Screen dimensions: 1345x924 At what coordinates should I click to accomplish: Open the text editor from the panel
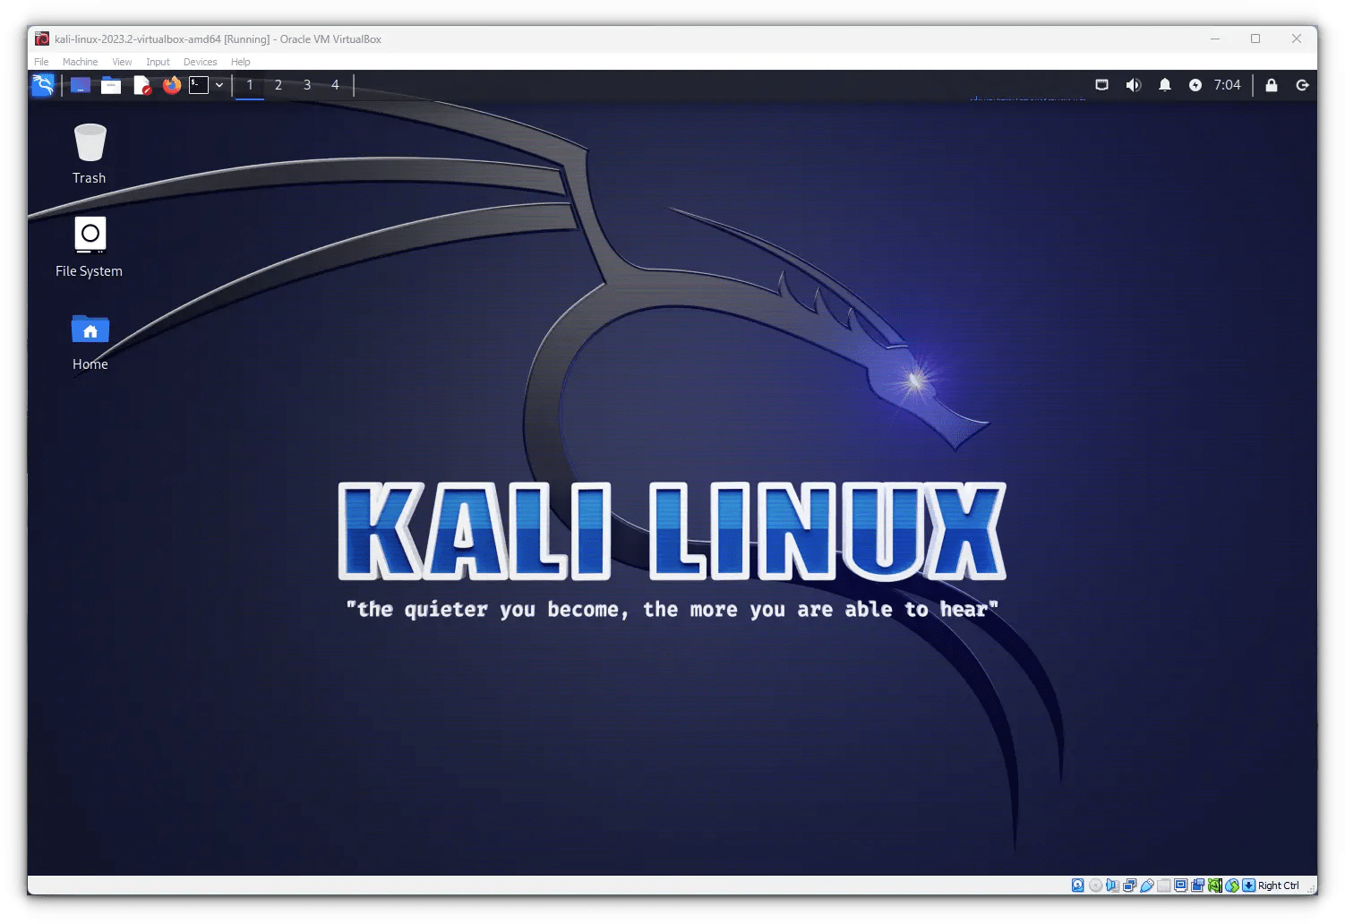(141, 85)
